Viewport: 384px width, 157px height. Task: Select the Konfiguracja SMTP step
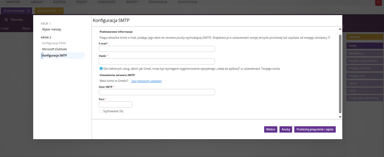point(63,55)
